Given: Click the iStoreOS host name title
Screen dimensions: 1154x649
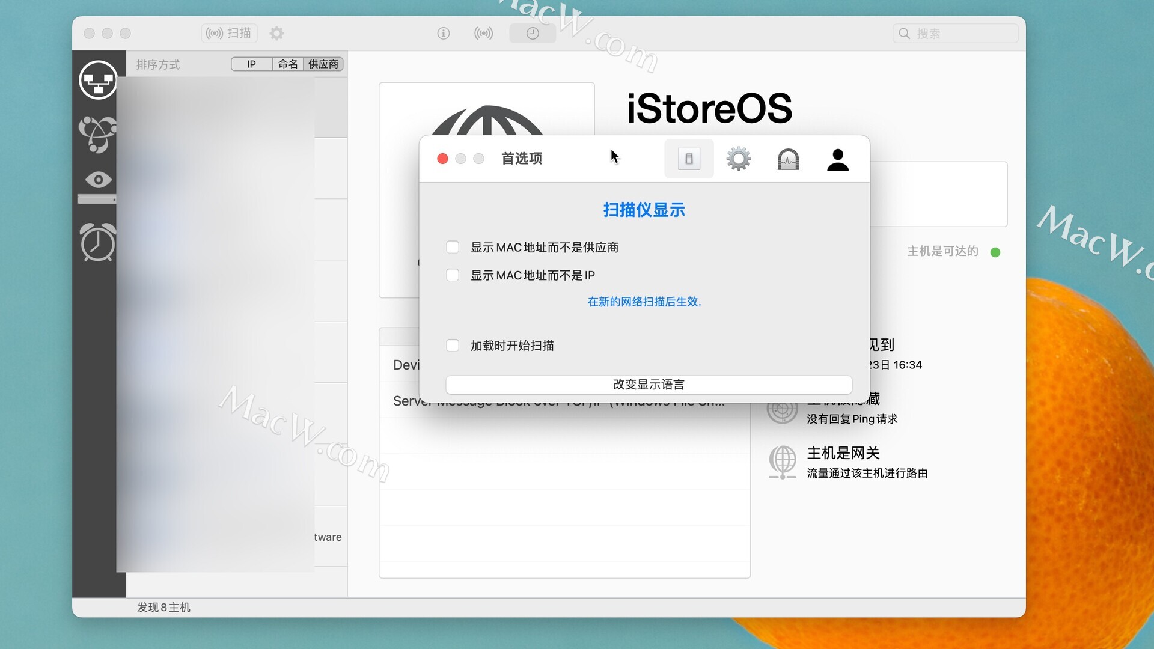Looking at the screenshot, I should tap(709, 108).
